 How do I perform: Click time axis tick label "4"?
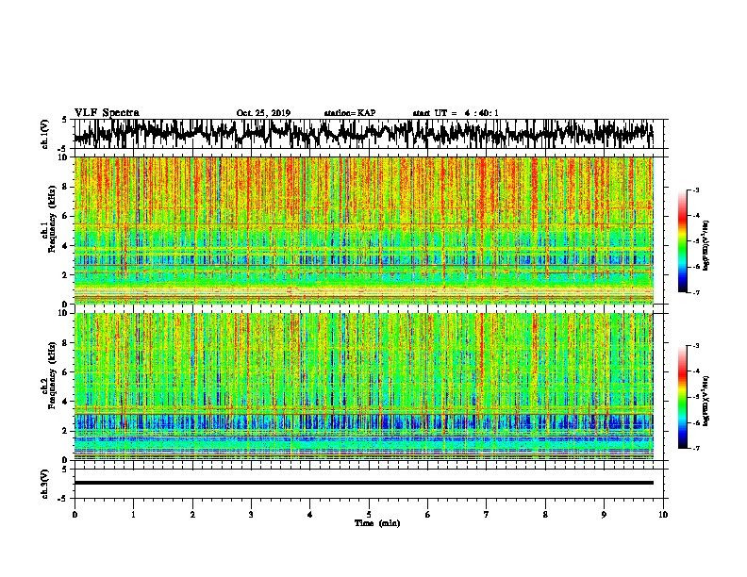point(310,514)
